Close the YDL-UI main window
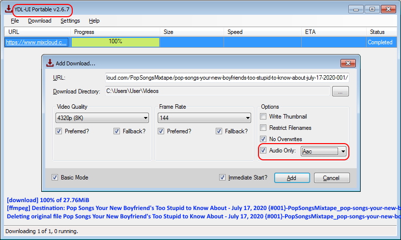Viewport: 401px width, 240px height. coord(388,9)
